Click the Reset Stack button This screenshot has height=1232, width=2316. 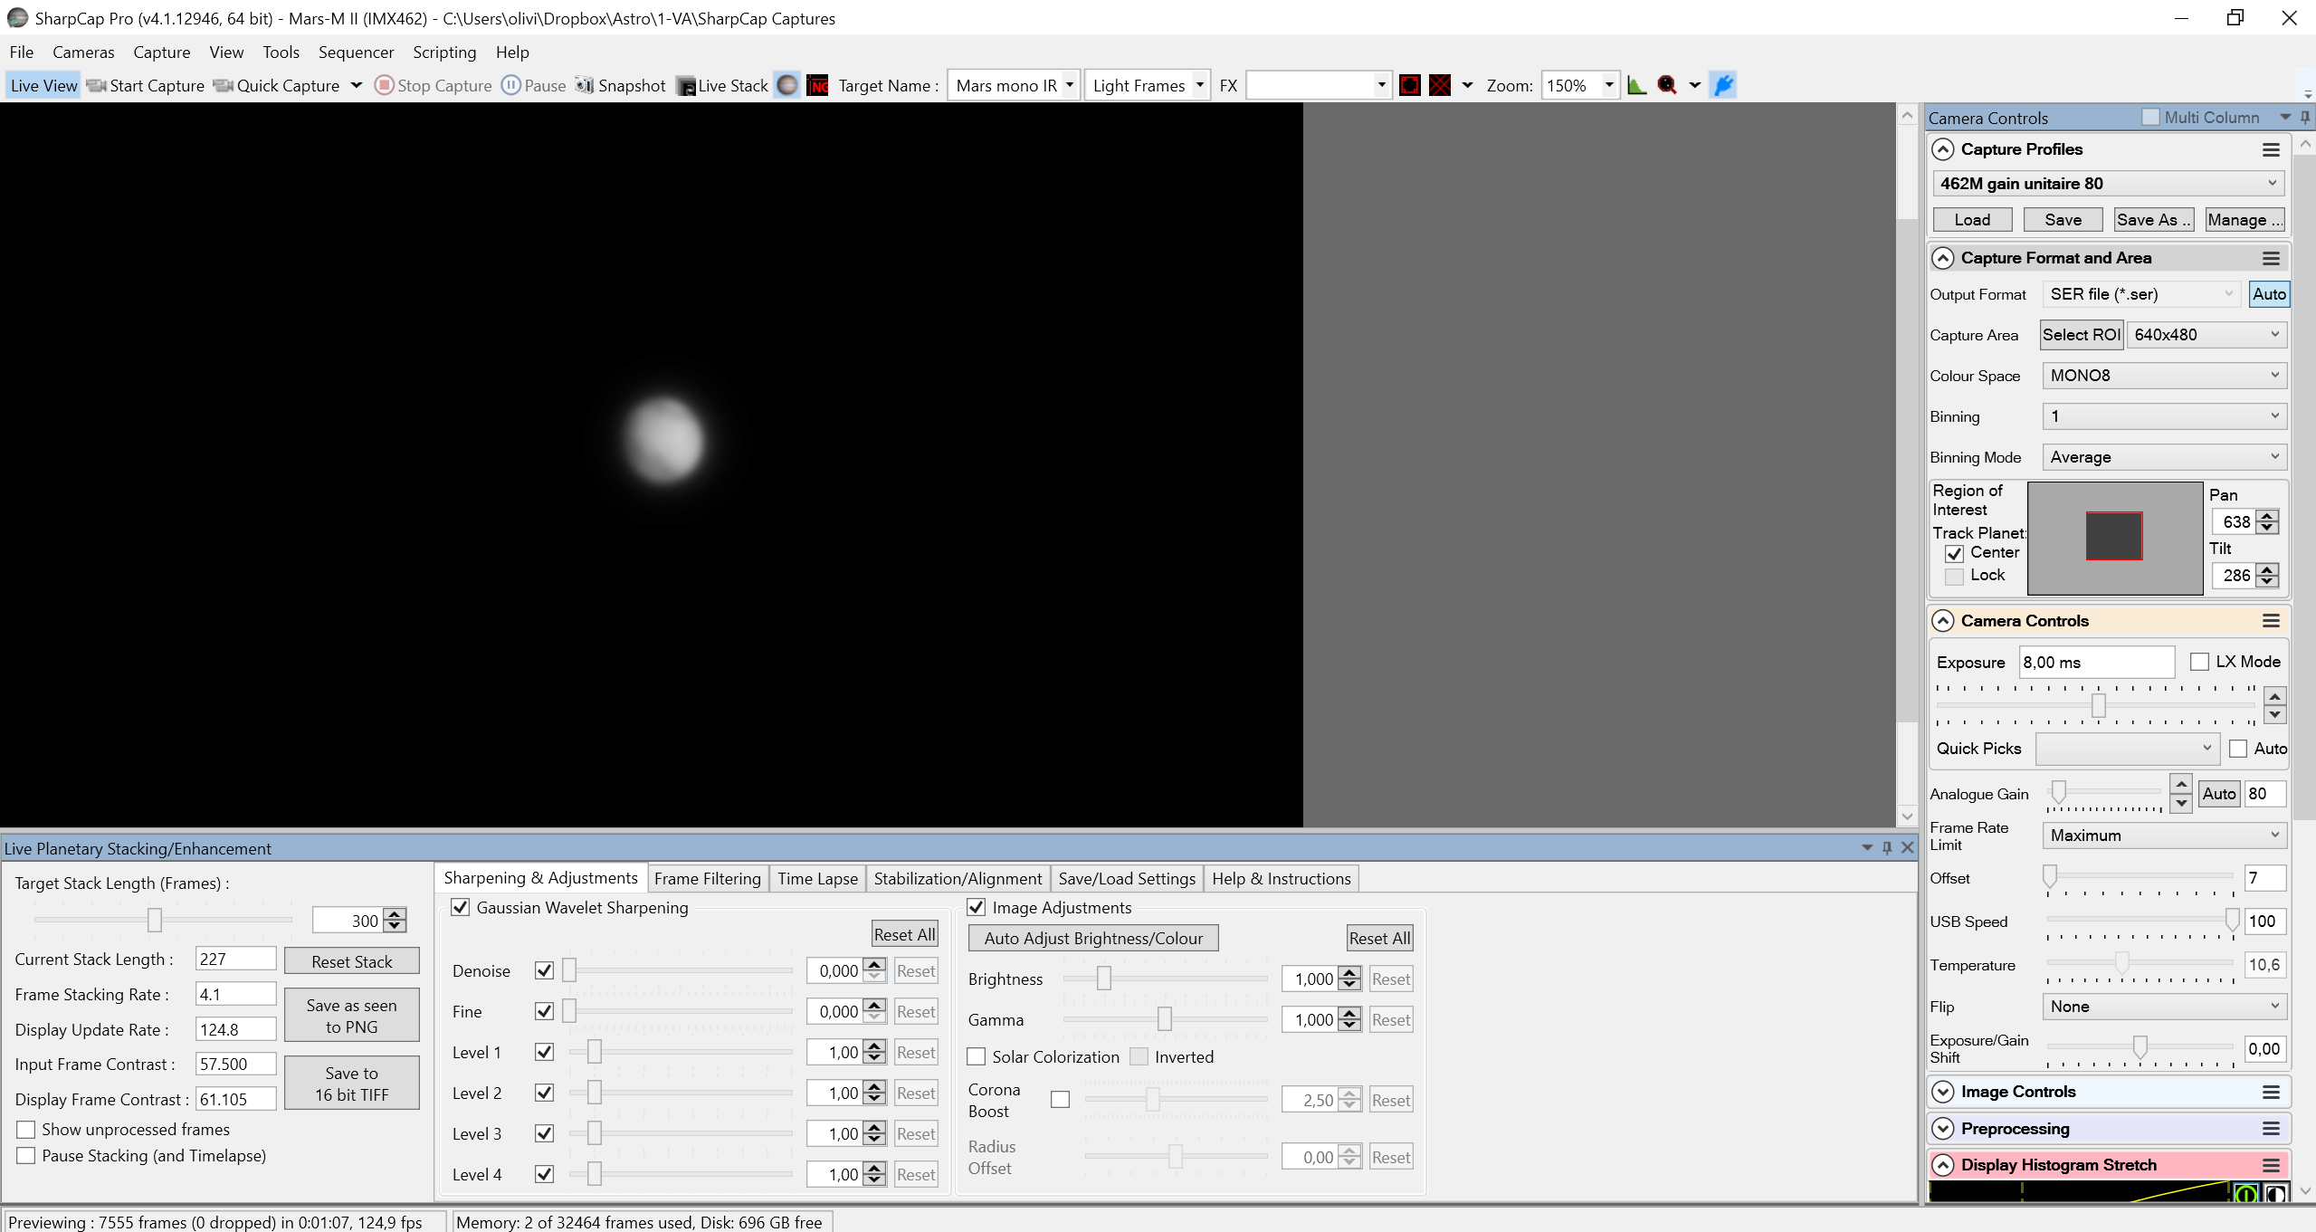[x=352, y=961]
